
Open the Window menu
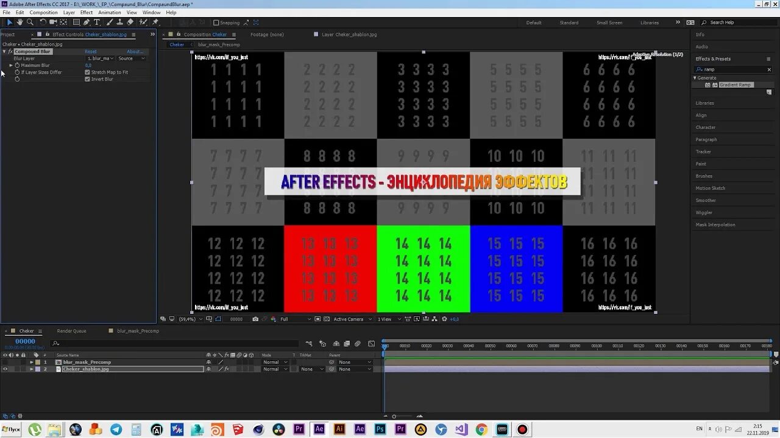point(152,12)
